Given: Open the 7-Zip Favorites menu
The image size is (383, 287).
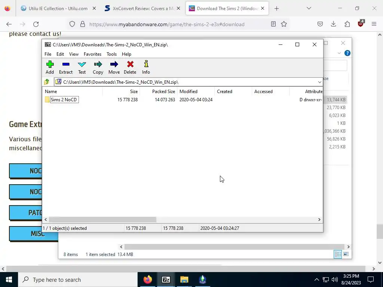Looking at the screenshot, I should (x=93, y=54).
